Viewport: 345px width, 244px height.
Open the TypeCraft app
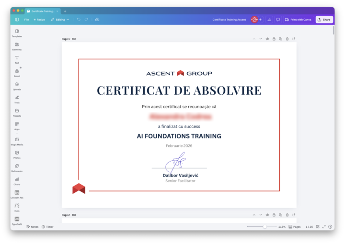(17, 221)
